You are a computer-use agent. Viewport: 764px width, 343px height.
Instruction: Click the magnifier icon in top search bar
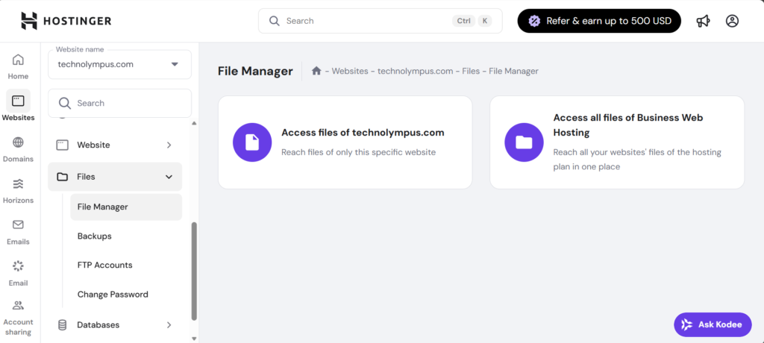pos(275,21)
